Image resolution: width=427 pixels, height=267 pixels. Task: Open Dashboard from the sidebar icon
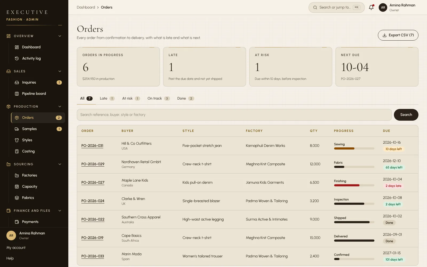[x=17, y=47]
